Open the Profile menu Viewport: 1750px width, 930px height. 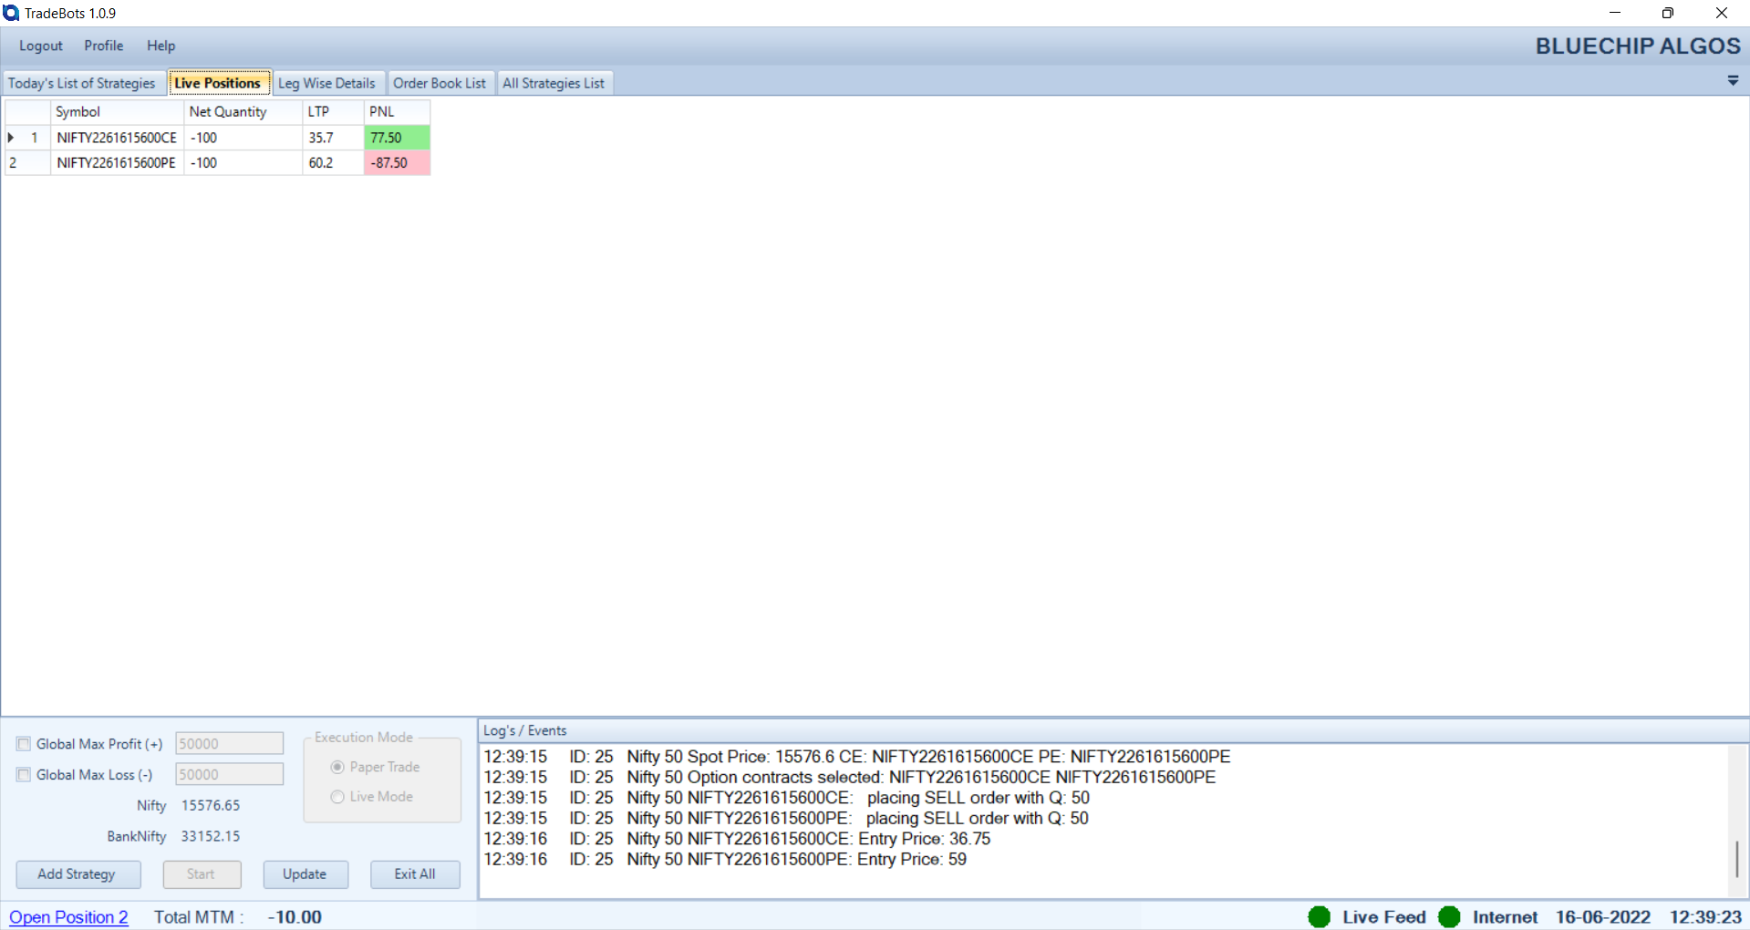point(104,46)
